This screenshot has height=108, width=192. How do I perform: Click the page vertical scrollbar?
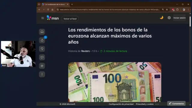point(190,21)
